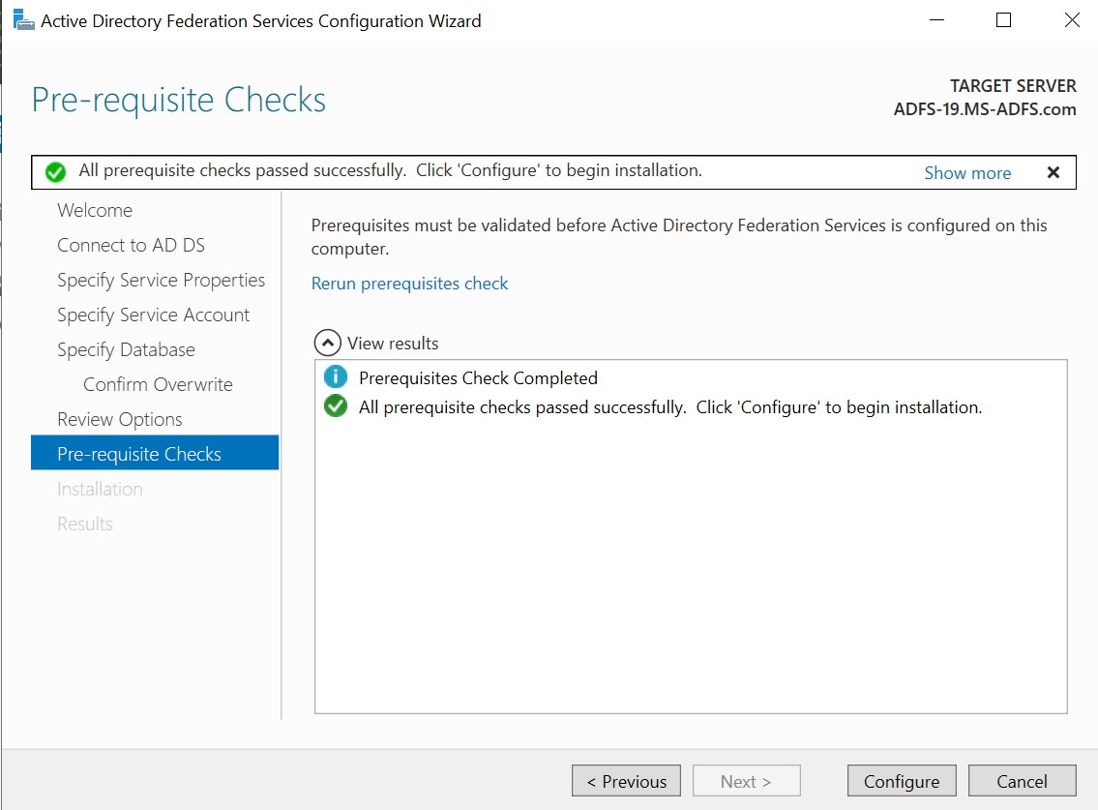Click the green checkmark icon in the results list
This screenshot has height=810, width=1098.
coord(336,406)
